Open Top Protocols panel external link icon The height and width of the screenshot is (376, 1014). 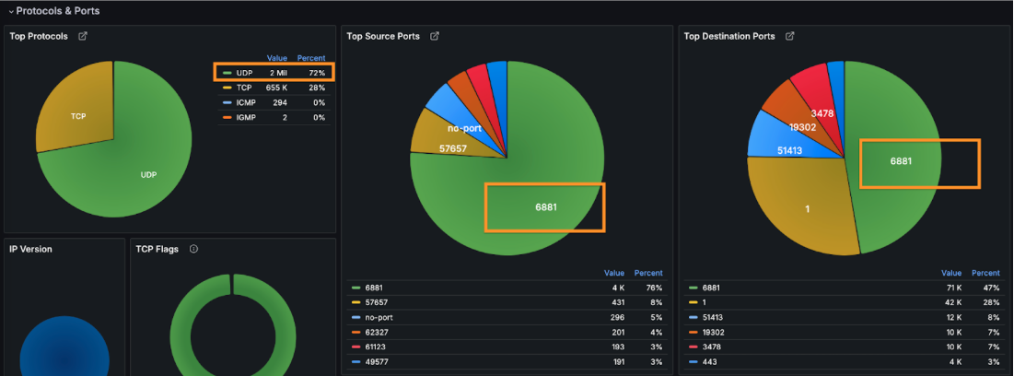pos(83,37)
